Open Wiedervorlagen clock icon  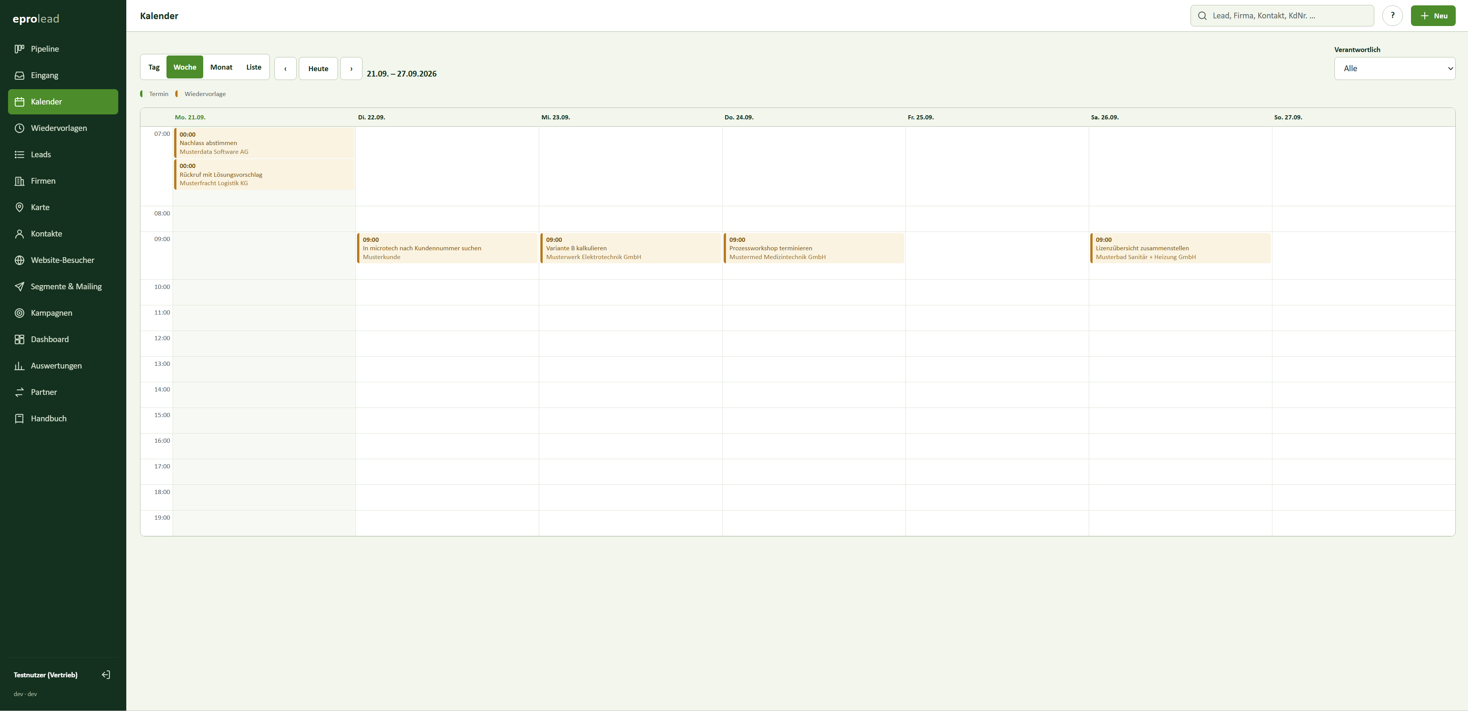[x=20, y=128]
